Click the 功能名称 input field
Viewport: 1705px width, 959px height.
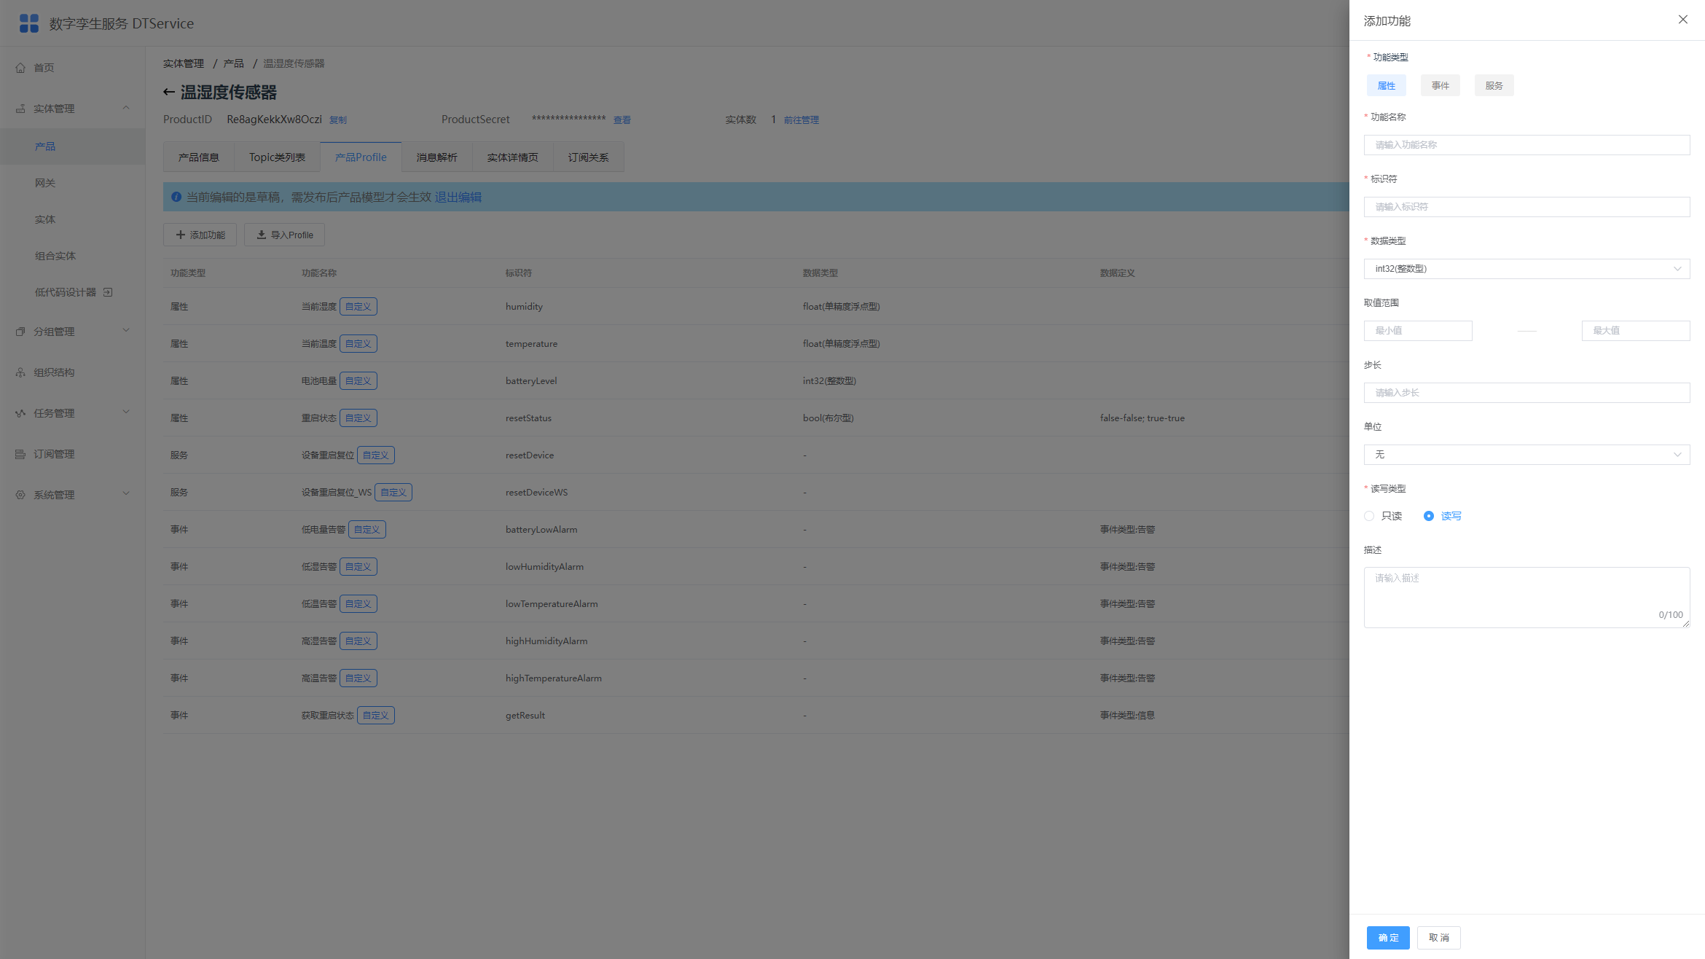[1526, 145]
